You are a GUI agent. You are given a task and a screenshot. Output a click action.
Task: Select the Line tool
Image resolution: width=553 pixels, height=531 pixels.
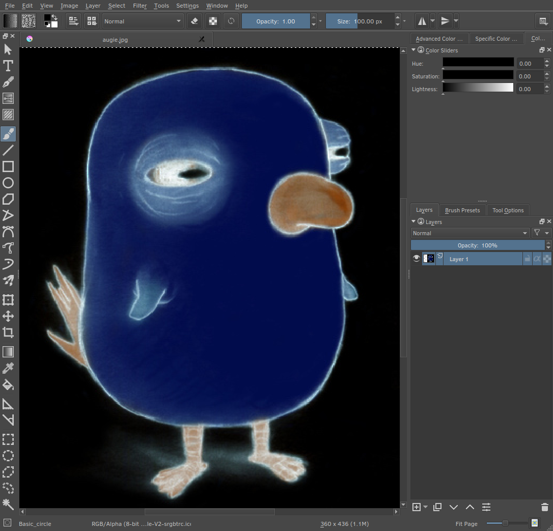8,150
